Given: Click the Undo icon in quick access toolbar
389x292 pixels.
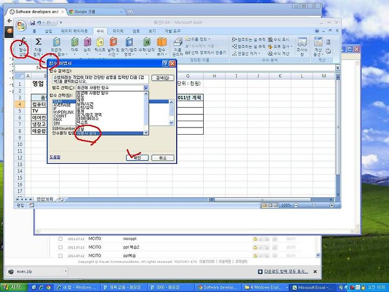Looking at the screenshot, I should point(39,23).
